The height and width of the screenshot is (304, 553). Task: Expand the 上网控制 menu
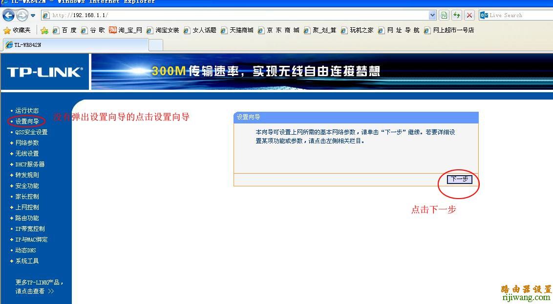coord(27,207)
